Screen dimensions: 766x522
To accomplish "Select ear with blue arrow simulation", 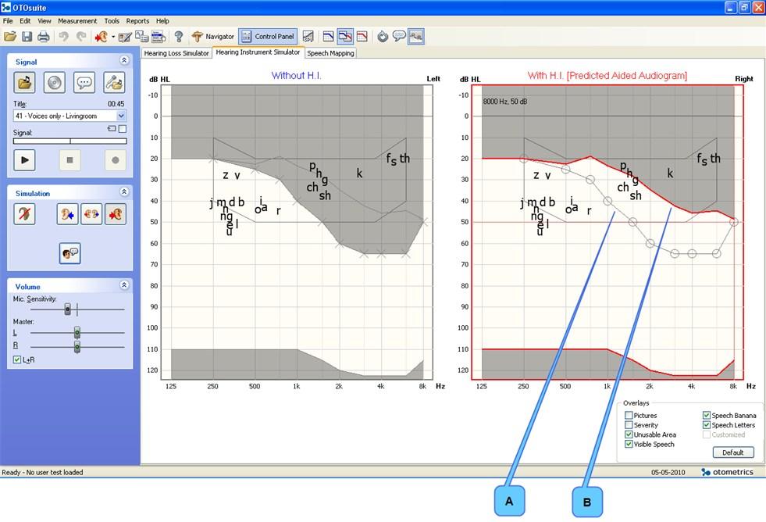I will coord(67,214).
